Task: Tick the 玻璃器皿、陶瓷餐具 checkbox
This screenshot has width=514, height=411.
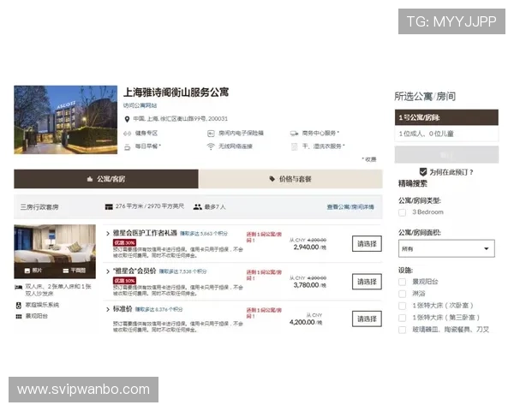Action: point(403,330)
